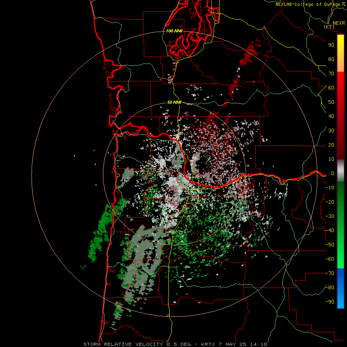Click the gray zero-velocity segment of color bar
This screenshot has height=347, width=347.
coord(340,171)
